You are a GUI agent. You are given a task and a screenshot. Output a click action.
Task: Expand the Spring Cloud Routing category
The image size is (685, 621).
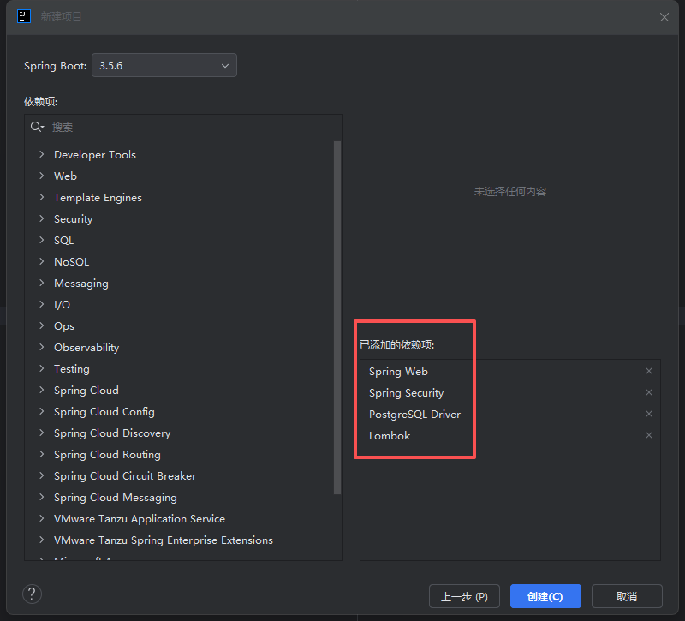pos(41,454)
